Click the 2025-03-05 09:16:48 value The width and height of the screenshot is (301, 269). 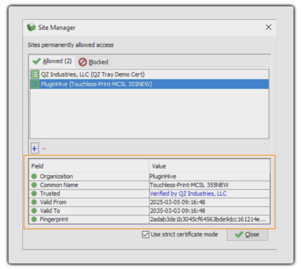click(178, 202)
